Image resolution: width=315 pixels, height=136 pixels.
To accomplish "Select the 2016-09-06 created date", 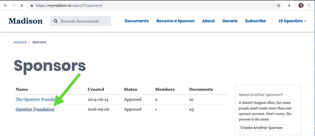I will point(98,109).
